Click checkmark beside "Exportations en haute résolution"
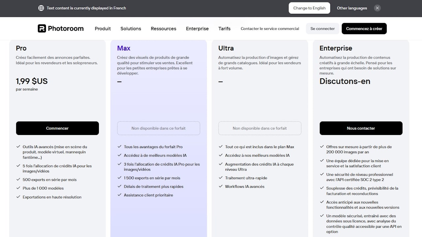The image size is (422, 237). click(18, 197)
